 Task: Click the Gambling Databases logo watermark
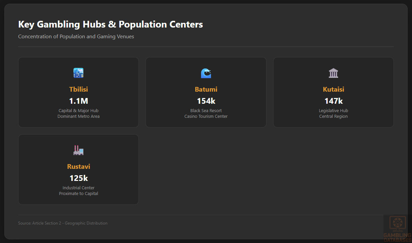[398, 229]
